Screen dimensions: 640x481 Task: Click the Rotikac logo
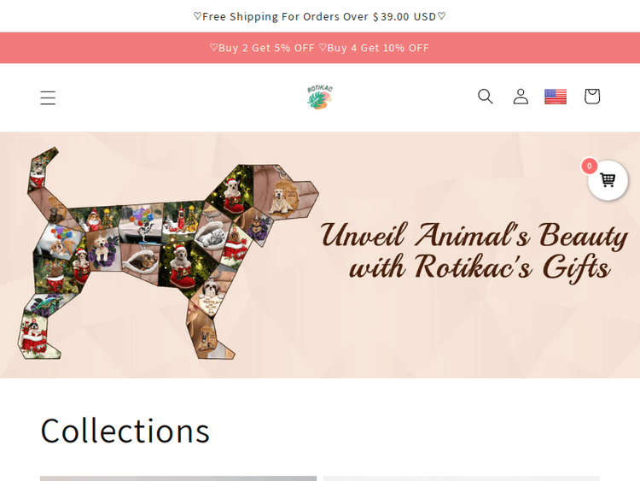320,97
